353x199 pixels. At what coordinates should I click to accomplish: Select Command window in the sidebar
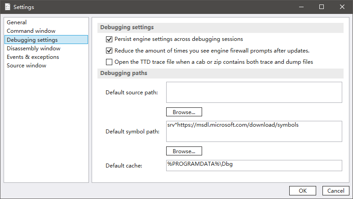[46, 31]
